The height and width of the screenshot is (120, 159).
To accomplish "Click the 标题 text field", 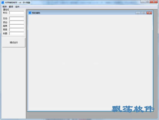I will click(17, 33).
